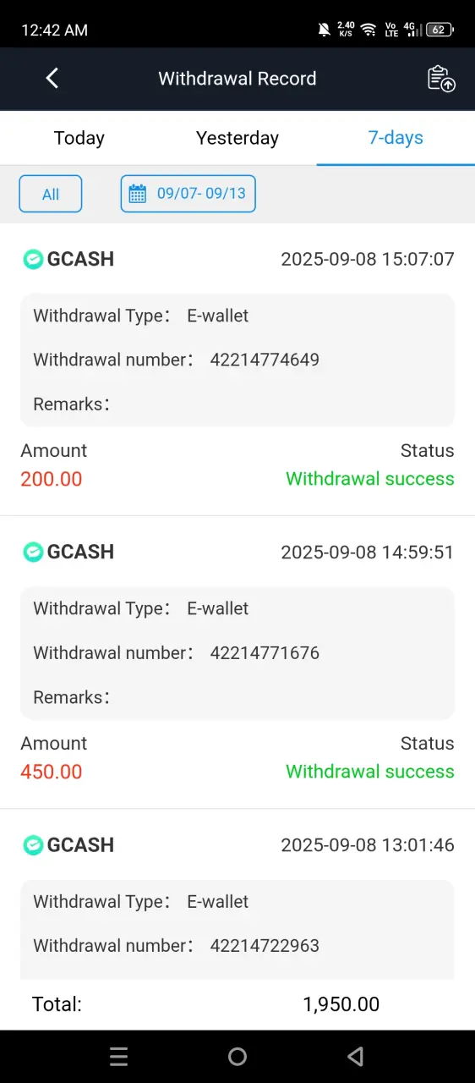Open Android recent apps menu button
The height and width of the screenshot is (1083, 475).
coord(119,1056)
